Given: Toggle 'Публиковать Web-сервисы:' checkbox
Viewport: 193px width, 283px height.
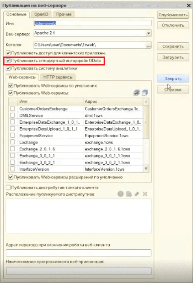Looking at the screenshot, I should [11, 93].
